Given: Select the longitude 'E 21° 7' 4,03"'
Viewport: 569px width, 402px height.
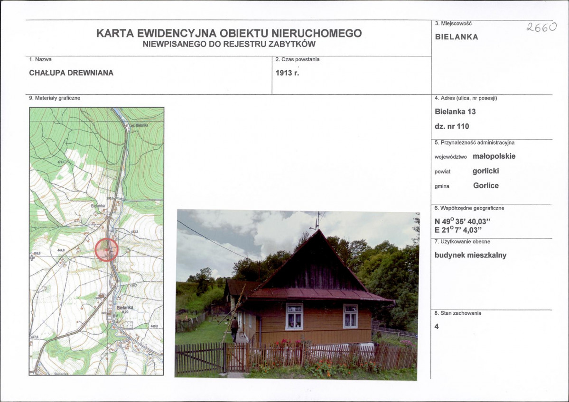Looking at the screenshot, I should tap(458, 230).
